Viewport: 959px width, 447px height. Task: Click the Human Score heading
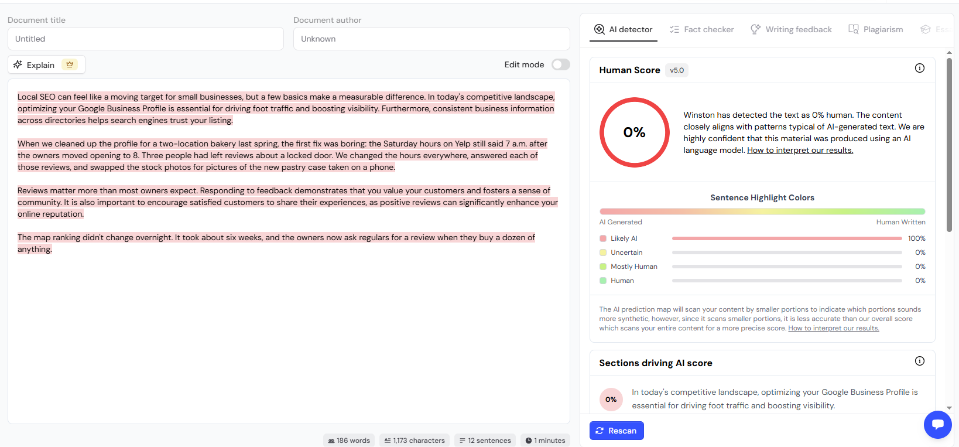tap(629, 70)
